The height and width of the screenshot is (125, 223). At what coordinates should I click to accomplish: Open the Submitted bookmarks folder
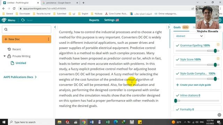click(60, 14)
